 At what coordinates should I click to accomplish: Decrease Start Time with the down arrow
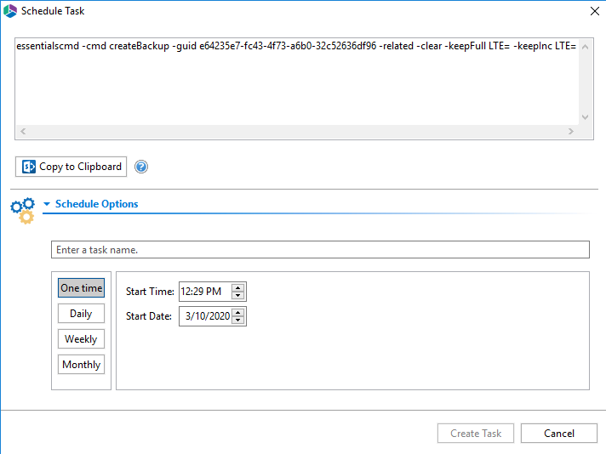(238, 296)
